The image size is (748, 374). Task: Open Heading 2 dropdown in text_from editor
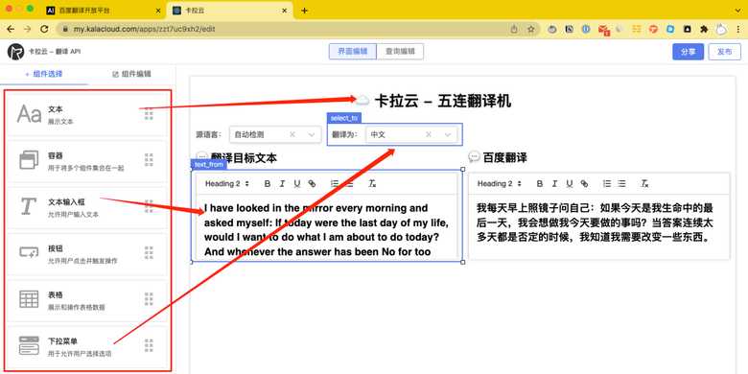click(x=227, y=184)
